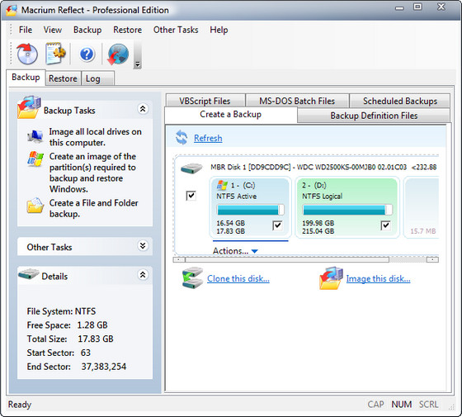Click the Clone this disk drives icon
The image size is (462, 417).
pyautogui.click(x=192, y=277)
